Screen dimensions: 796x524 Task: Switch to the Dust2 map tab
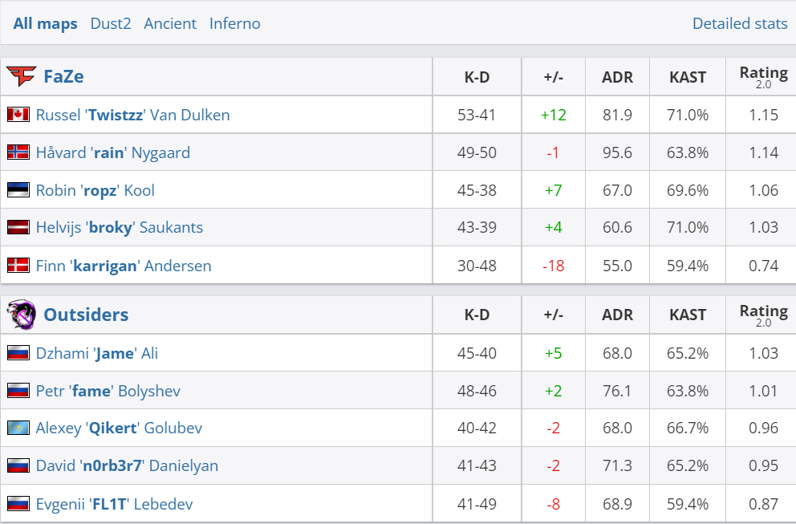coord(111,23)
